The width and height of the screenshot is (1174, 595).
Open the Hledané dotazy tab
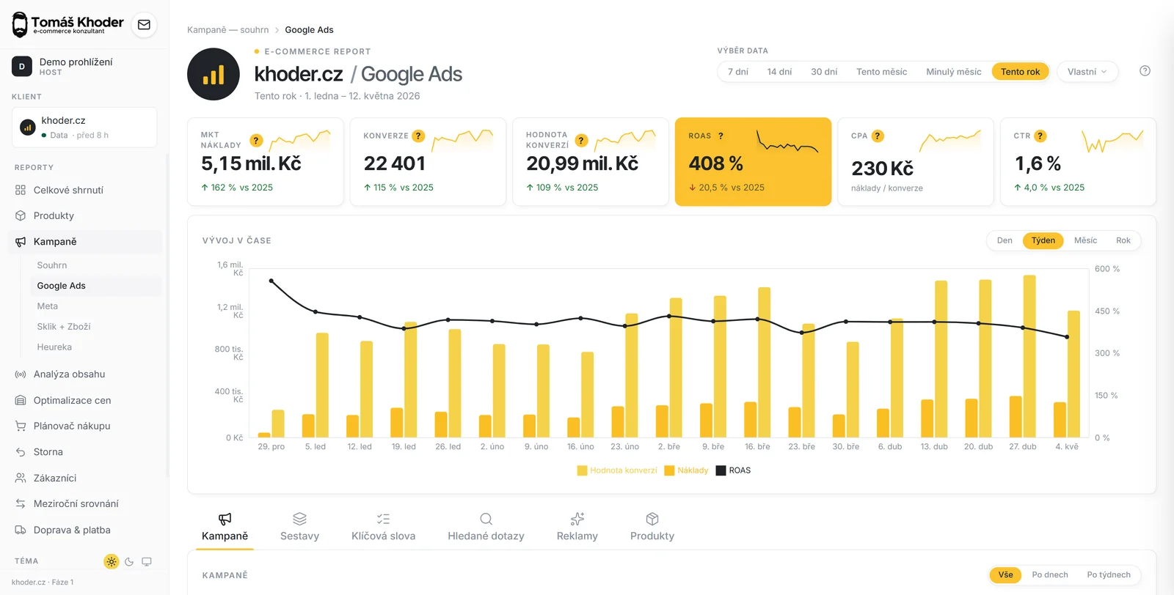click(486, 528)
